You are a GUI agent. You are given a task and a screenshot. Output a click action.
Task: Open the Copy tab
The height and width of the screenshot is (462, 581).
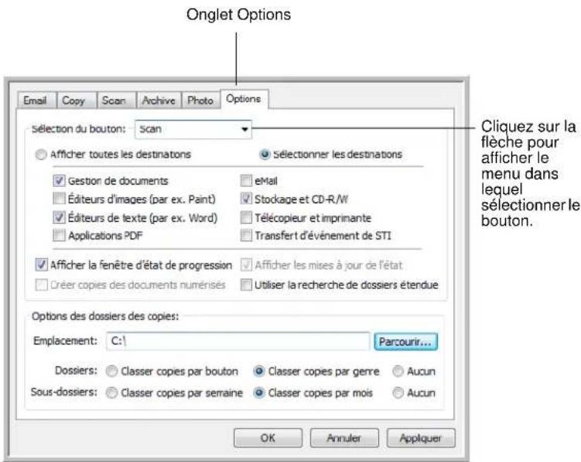click(76, 100)
